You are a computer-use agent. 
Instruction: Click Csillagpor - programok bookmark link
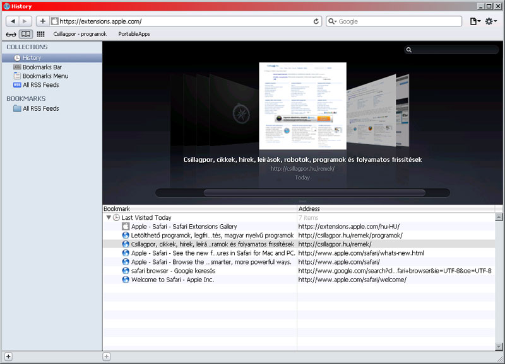80,34
